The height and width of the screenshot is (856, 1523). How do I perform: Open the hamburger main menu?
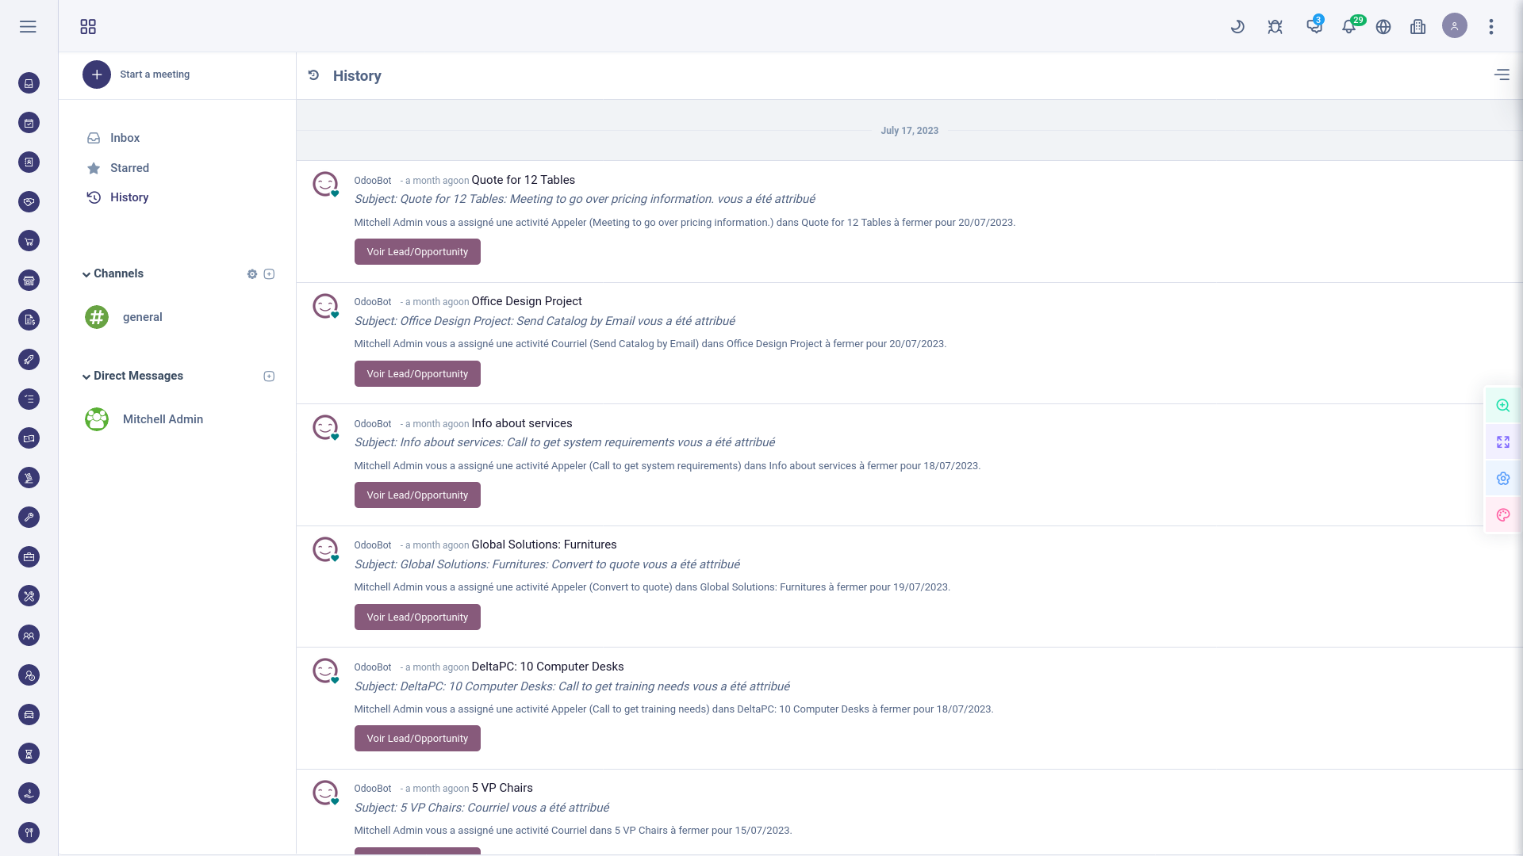click(x=28, y=27)
